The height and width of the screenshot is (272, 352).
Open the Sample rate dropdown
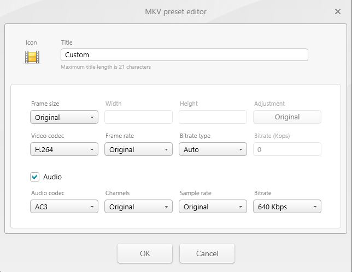[x=213, y=207]
